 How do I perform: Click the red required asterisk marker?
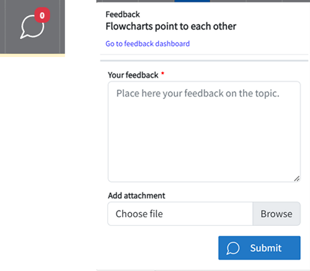pos(162,73)
